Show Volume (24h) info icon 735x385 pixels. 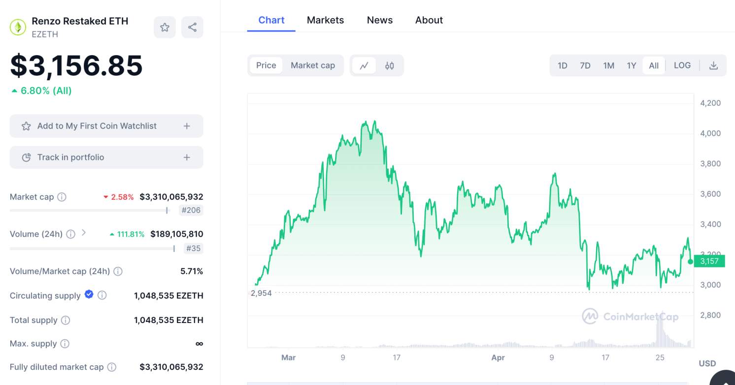70,234
